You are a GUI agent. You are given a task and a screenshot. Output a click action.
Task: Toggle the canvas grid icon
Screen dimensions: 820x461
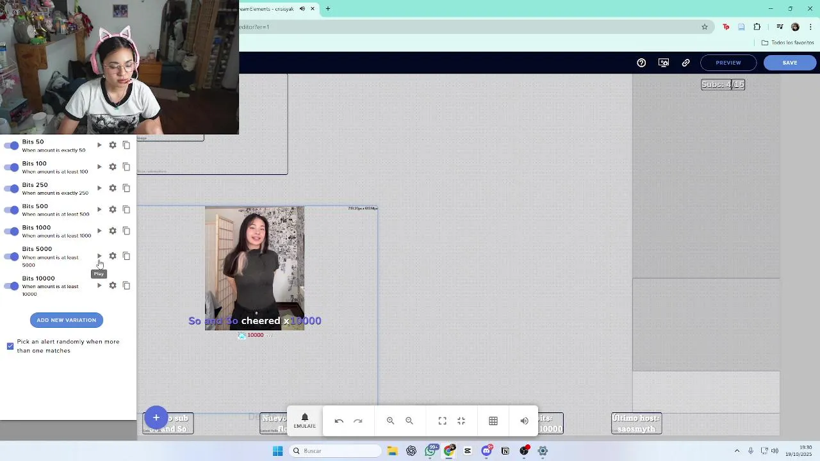pyautogui.click(x=493, y=421)
